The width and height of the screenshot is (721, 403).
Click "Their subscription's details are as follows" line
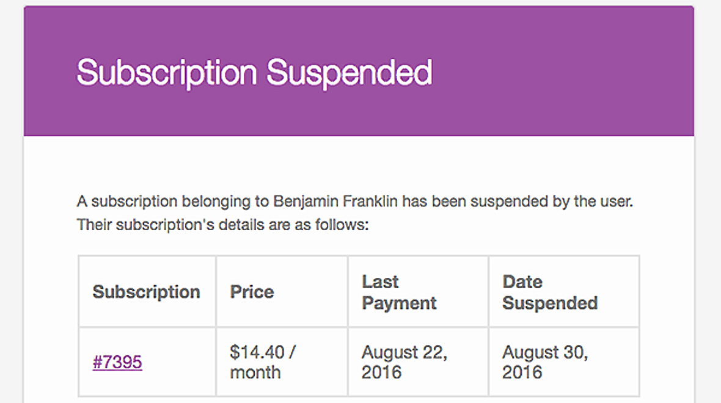223,225
